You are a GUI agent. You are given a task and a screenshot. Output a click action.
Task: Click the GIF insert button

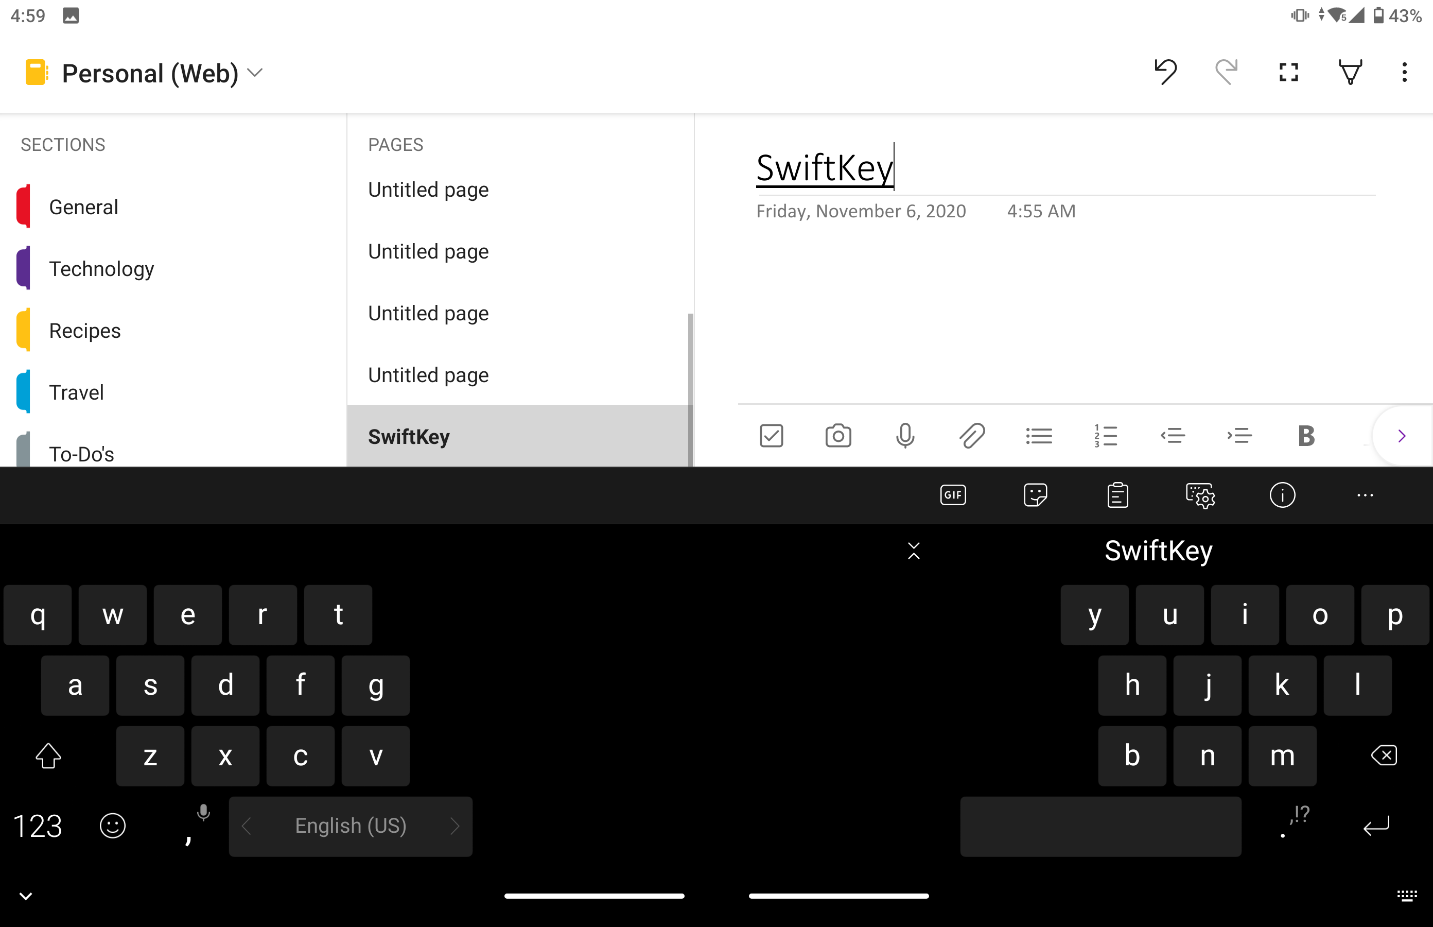point(953,494)
